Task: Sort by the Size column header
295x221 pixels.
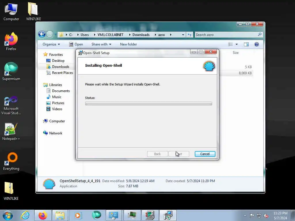Action: click(236, 53)
